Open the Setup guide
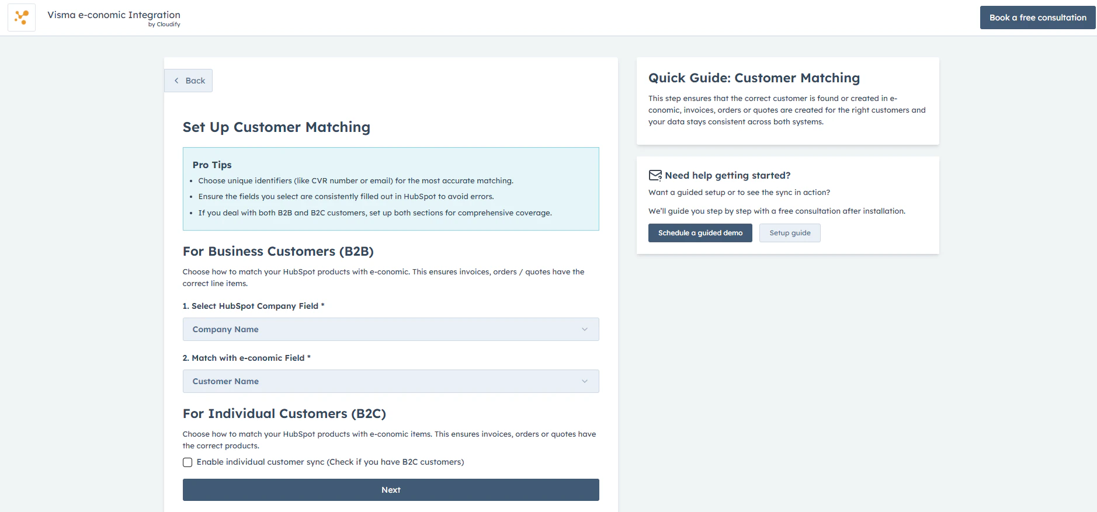Image resolution: width=1097 pixels, height=512 pixels. point(790,233)
